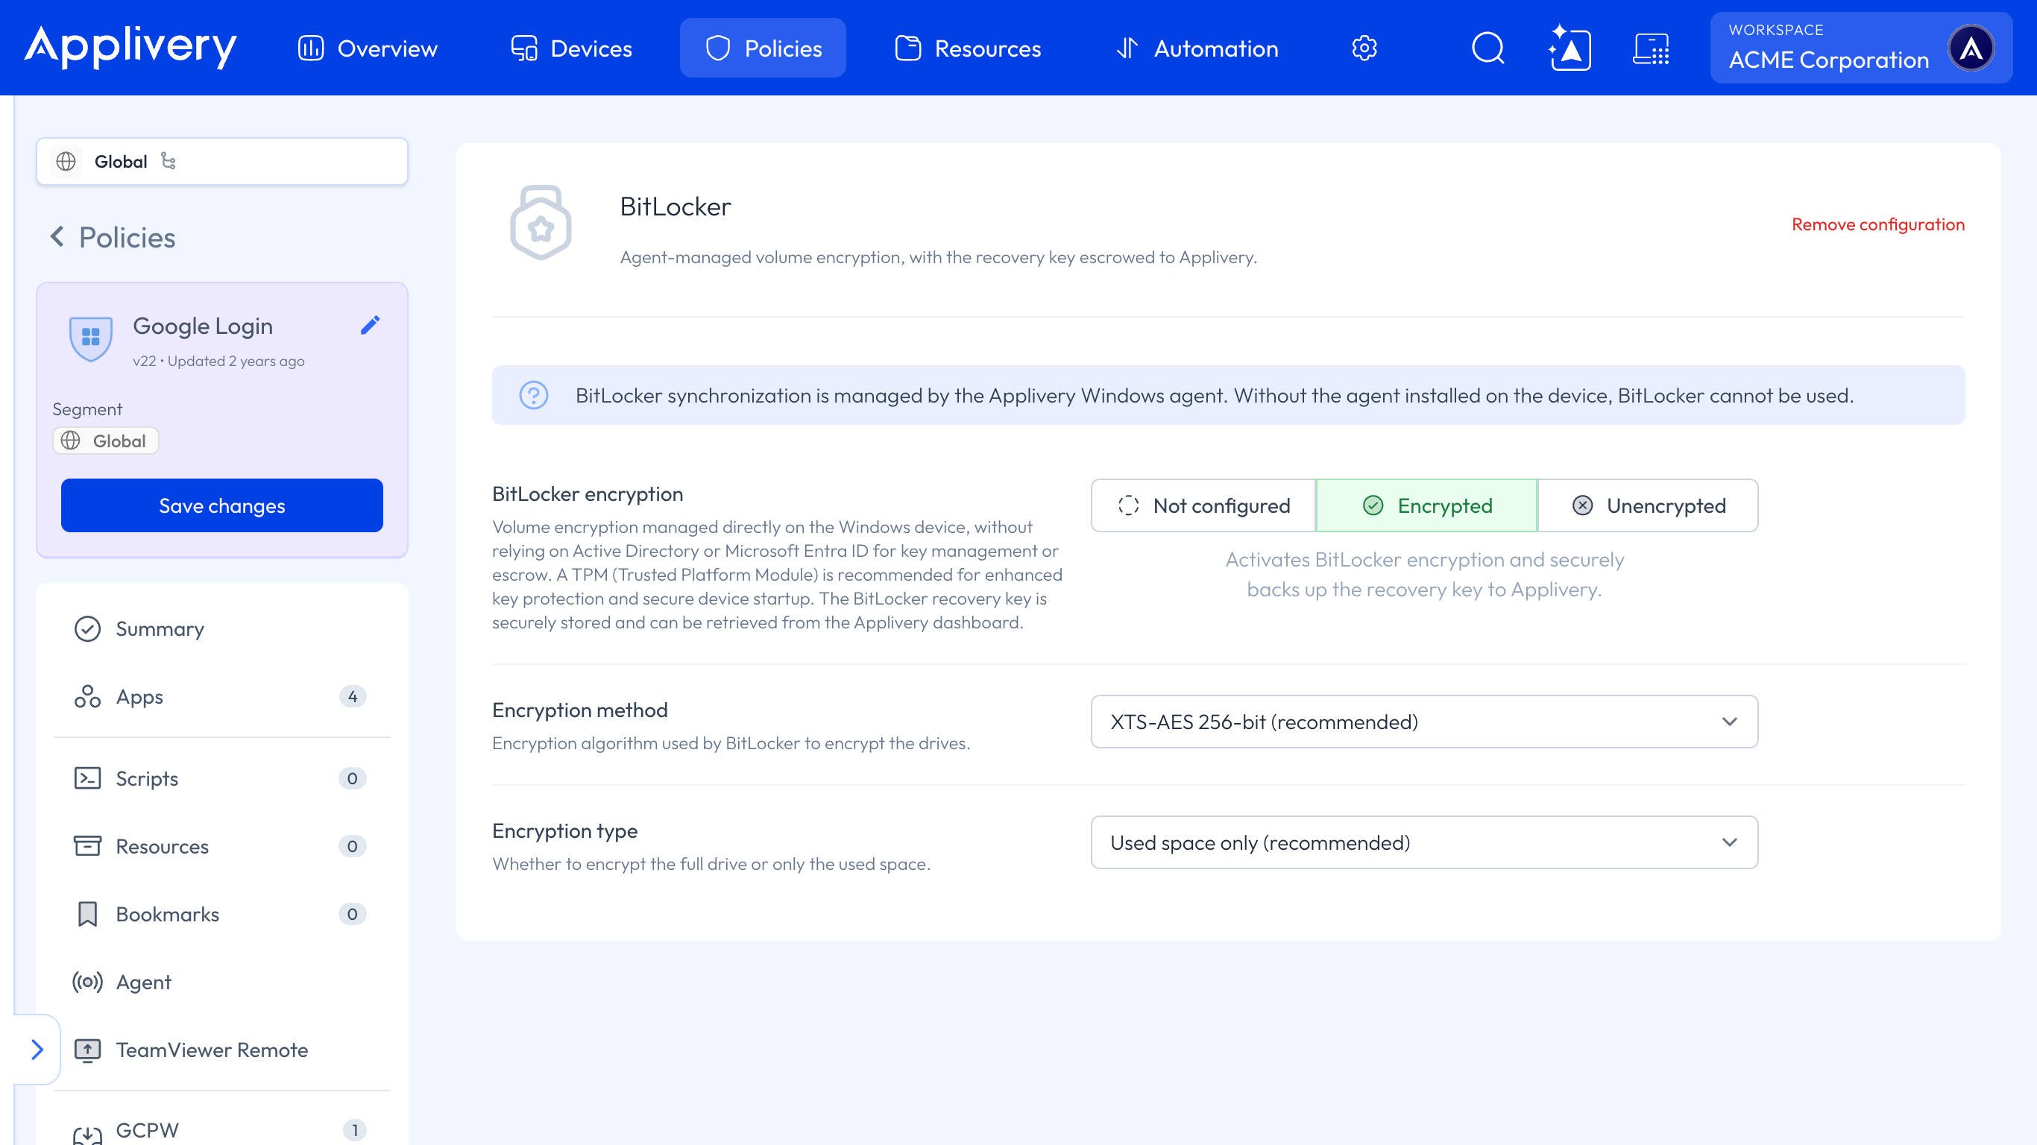Click the help question mark icon
The width and height of the screenshot is (2037, 1145).
pyautogui.click(x=534, y=395)
